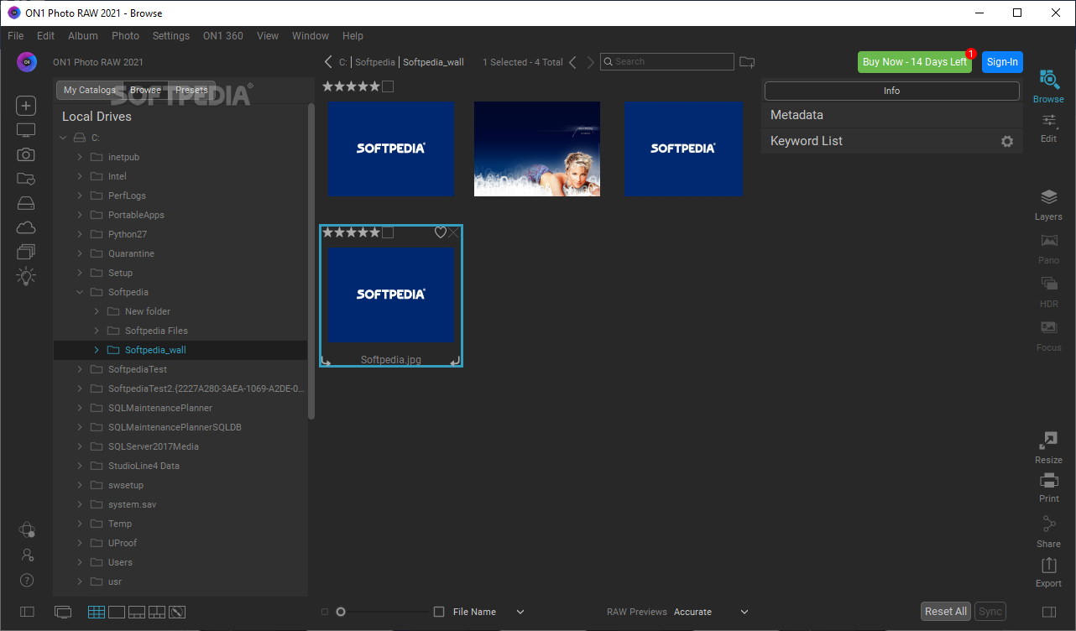Select the grid view icon
This screenshot has height=631, width=1076.
click(97, 612)
